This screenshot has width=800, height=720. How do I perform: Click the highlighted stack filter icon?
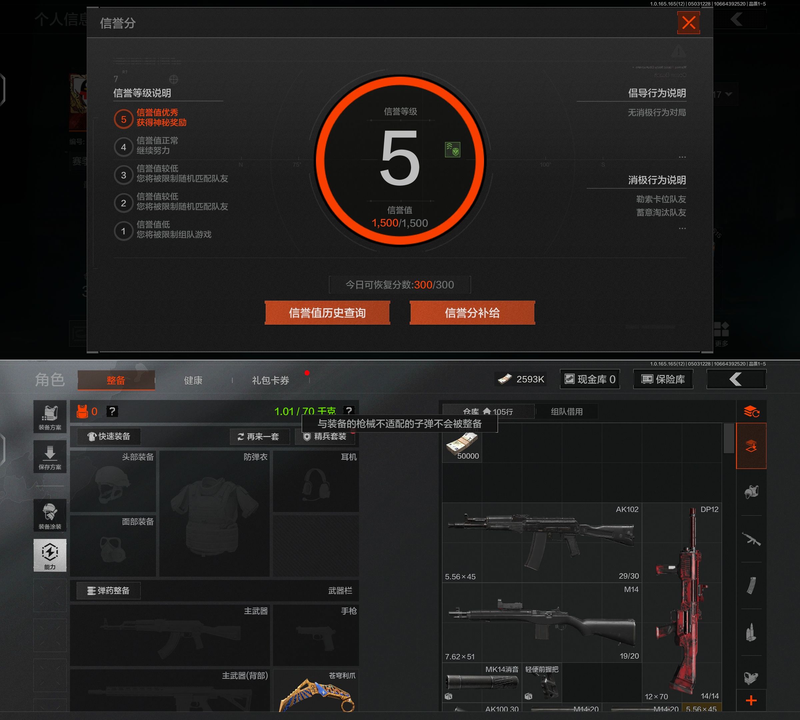click(x=751, y=446)
